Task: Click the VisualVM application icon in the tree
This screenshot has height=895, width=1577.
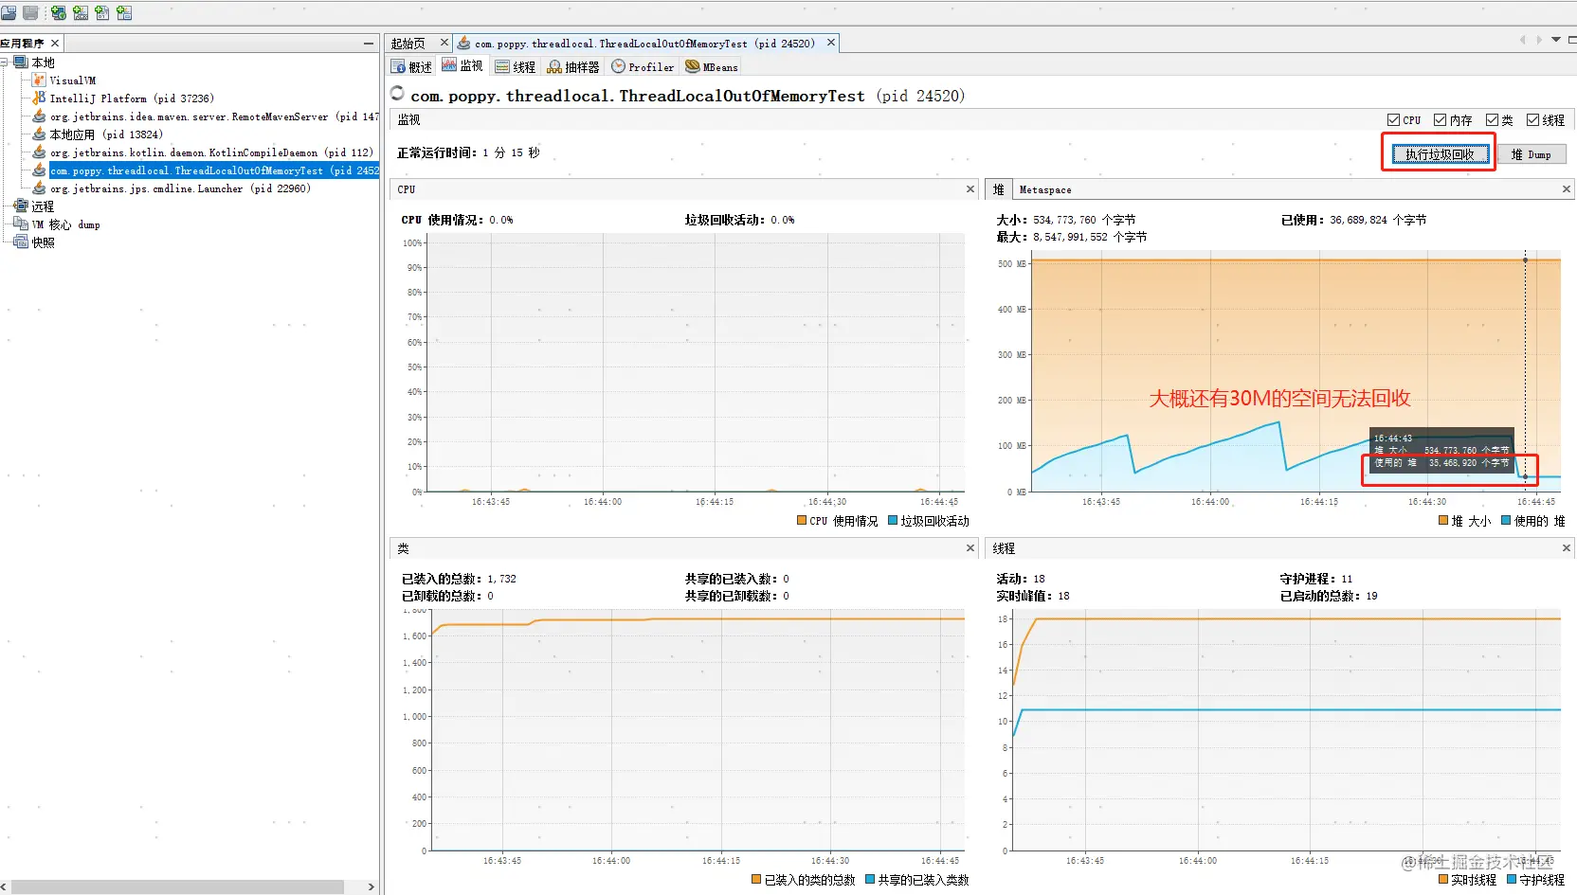Action: point(39,81)
